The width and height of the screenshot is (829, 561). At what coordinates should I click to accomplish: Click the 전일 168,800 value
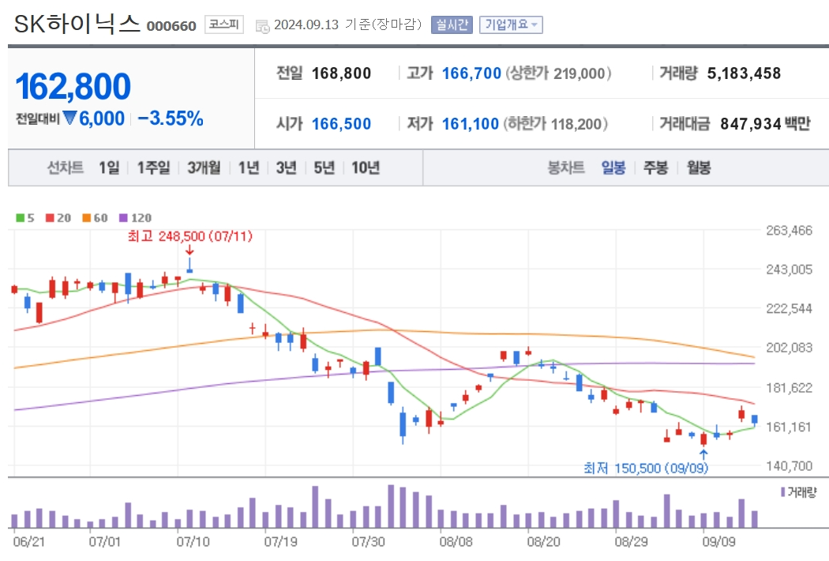[341, 73]
